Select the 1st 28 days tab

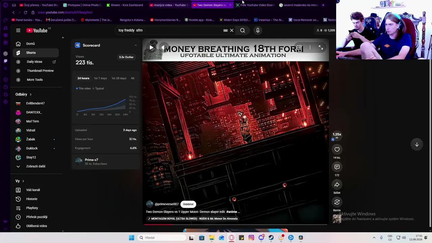(x=119, y=78)
